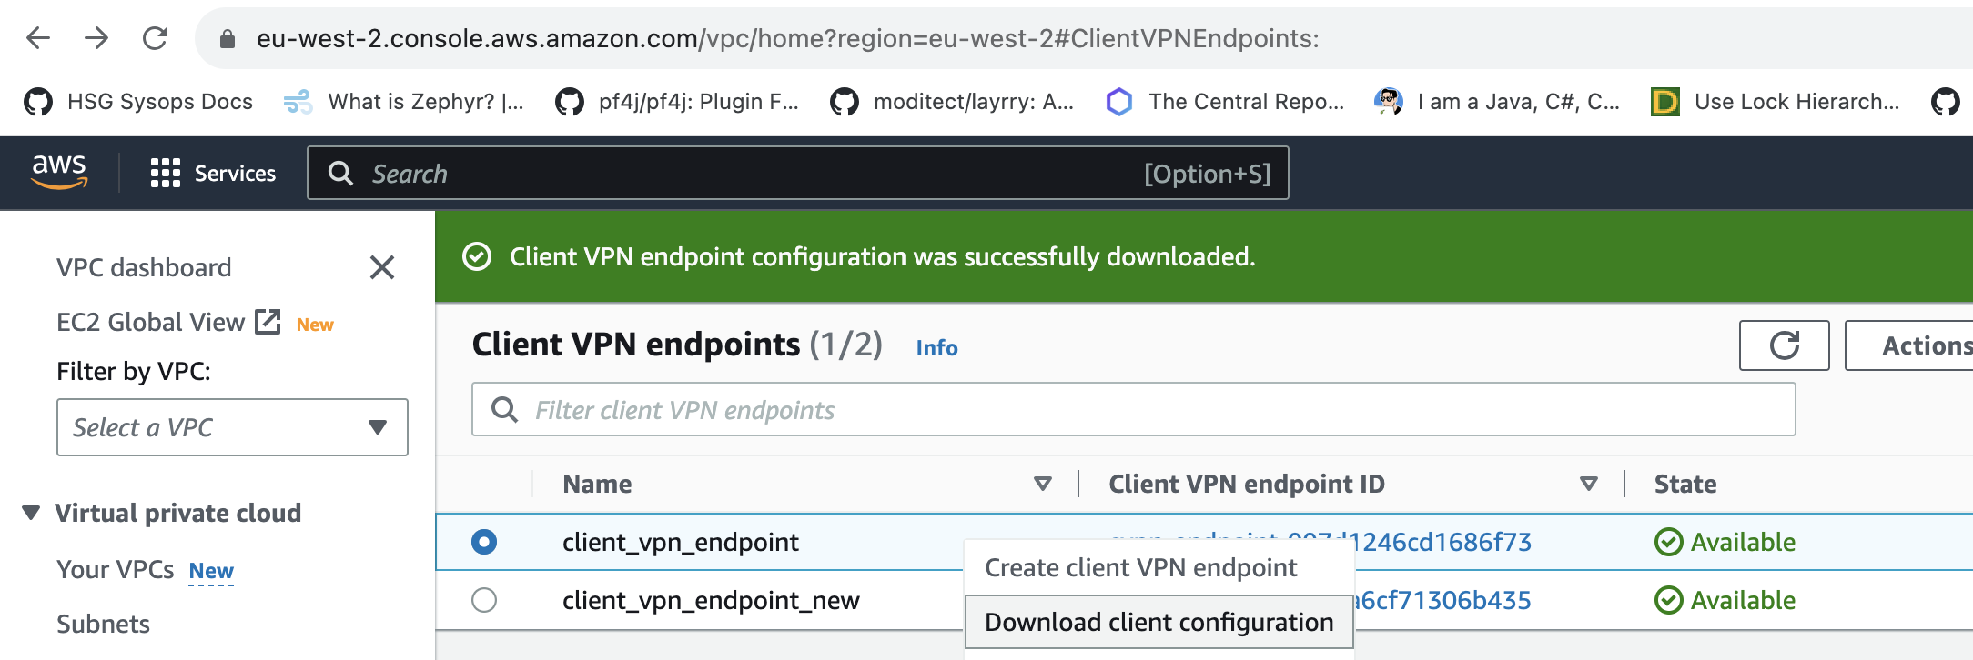Viewport: 1973px width, 660px height.
Task: Sort by the Name column arrow
Action: click(1043, 484)
